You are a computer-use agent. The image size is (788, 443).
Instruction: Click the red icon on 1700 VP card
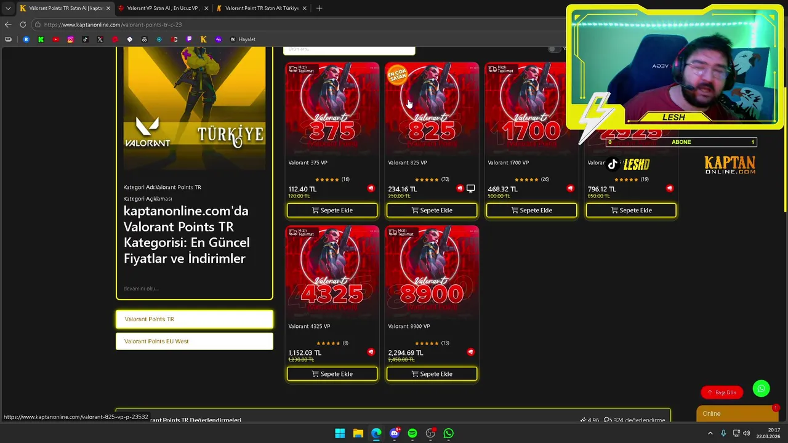click(x=570, y=188)
